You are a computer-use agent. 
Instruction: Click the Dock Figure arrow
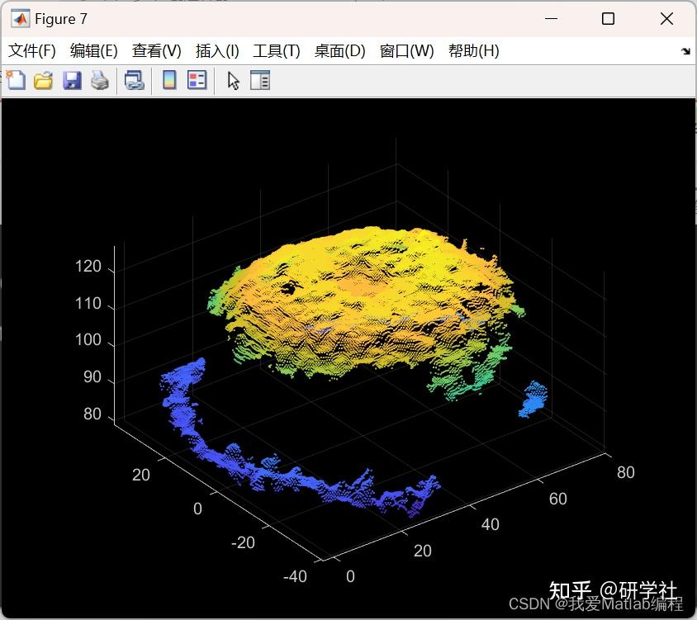686,50
